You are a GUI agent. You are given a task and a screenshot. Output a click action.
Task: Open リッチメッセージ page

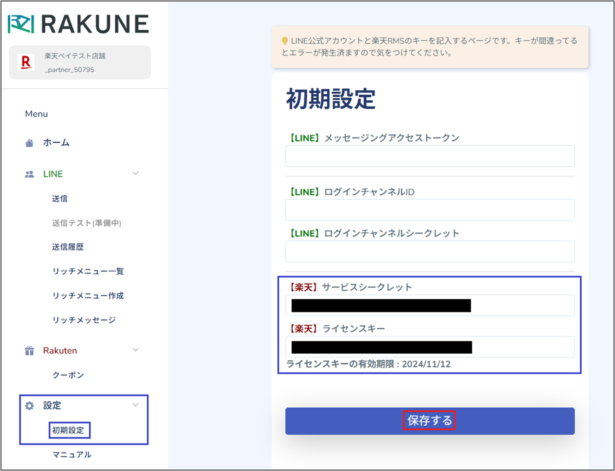(x=84, y=320)
